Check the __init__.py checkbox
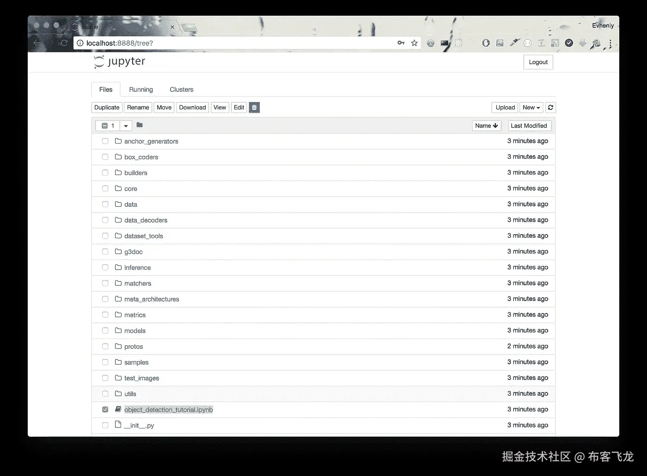 point(105,425)
